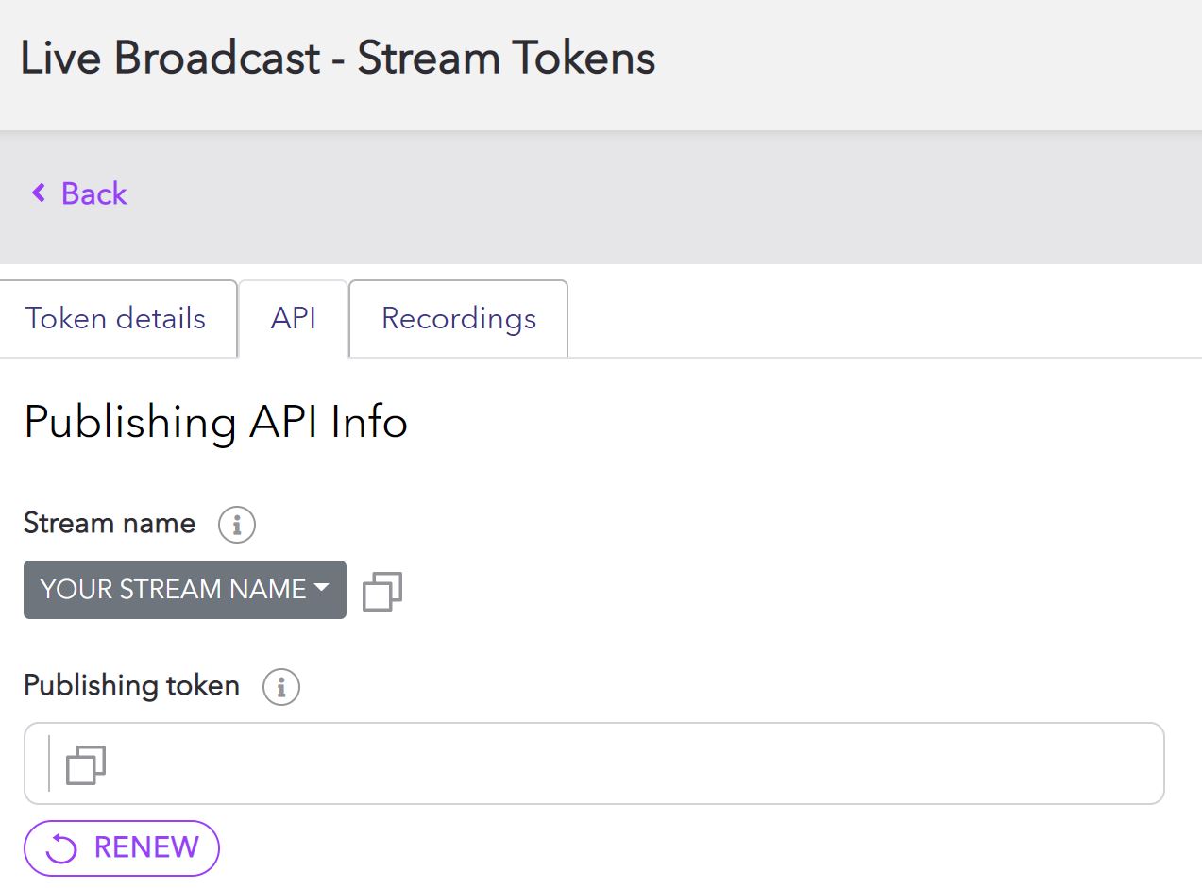The image size is (1202, 888).
Task: Select the API tab
Action: (x=293, y=318)
